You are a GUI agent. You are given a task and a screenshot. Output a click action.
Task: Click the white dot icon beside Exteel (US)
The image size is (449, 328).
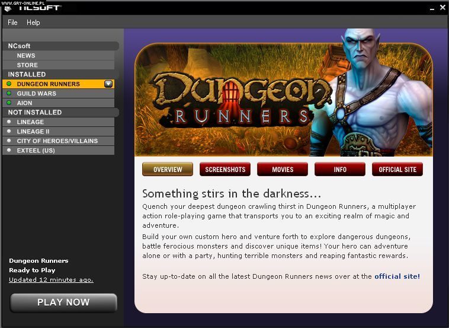pos(9,151)
